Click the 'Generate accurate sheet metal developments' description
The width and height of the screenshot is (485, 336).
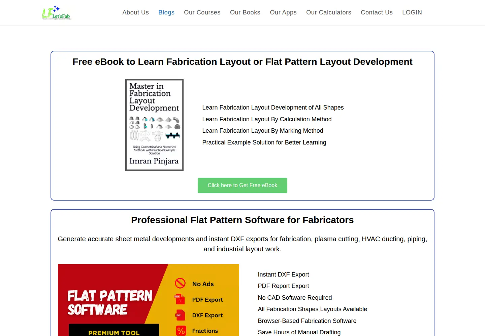(243, 244)
